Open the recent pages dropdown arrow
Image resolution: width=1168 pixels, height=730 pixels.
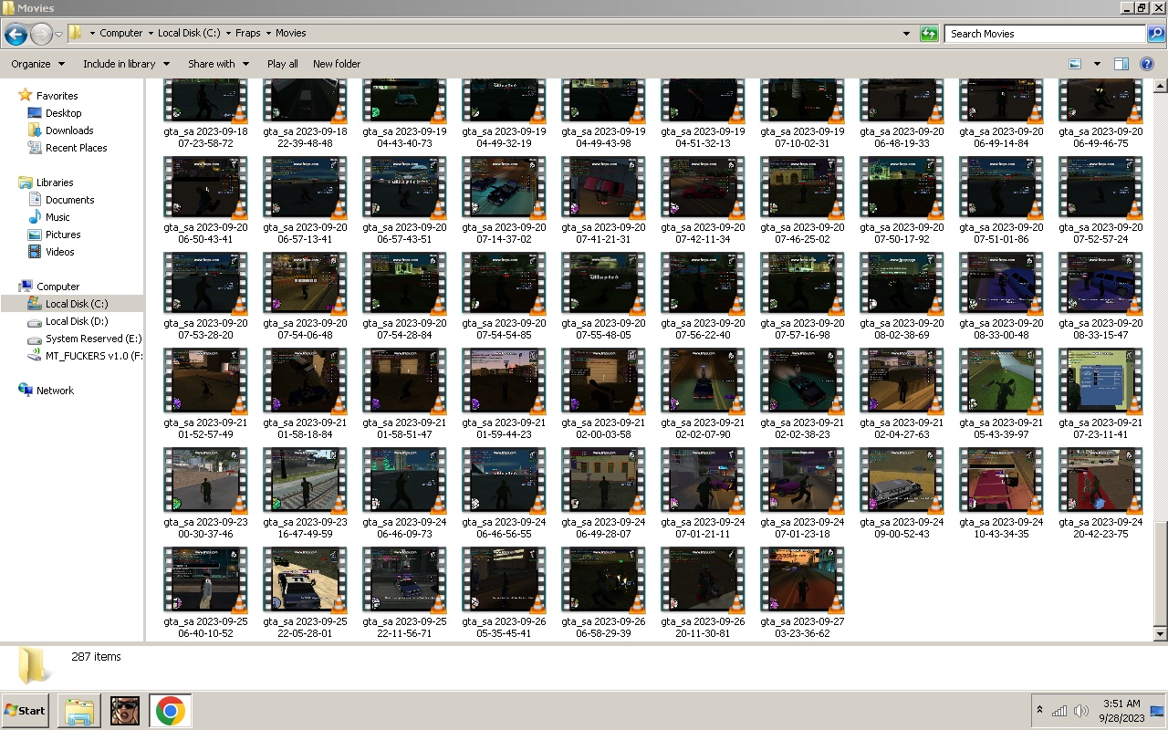tap(59, 34)
